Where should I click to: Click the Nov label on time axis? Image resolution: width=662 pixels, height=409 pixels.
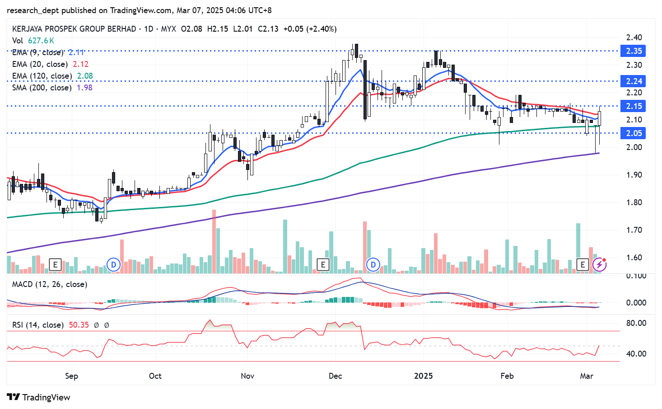[247, 376]
